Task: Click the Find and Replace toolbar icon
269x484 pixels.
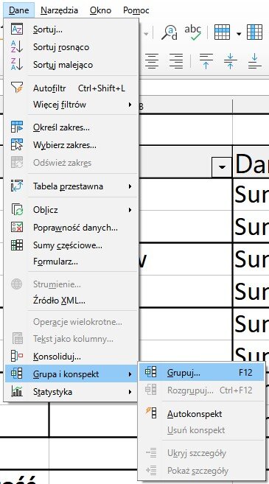Action: tap(170, 32)
